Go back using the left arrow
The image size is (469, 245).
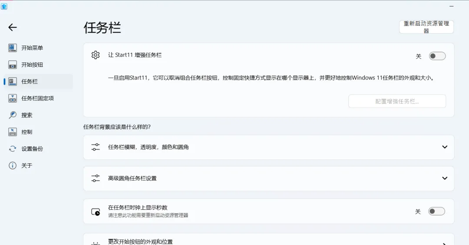[13, 27]
